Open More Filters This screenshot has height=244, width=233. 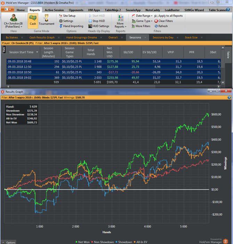tap(141, 26)
